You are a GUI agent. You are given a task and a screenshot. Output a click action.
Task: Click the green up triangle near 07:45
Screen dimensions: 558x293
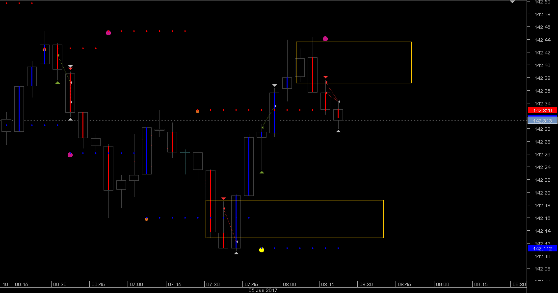click(x=262, y=171)
